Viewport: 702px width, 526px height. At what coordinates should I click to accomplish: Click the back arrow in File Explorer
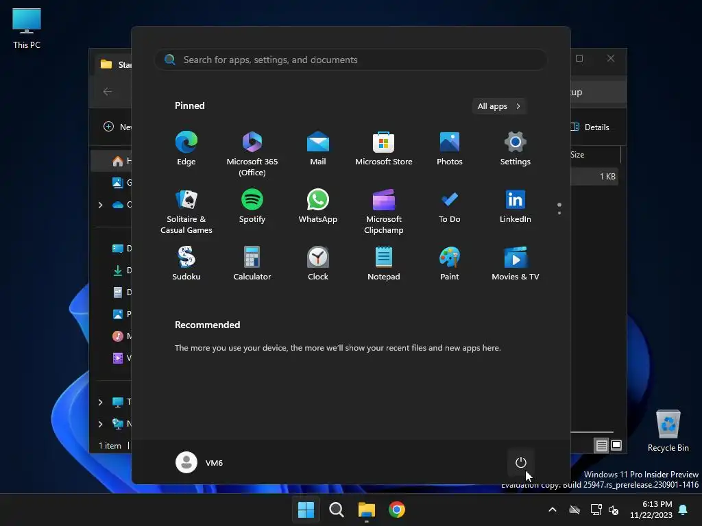click(x=108, y=91)
